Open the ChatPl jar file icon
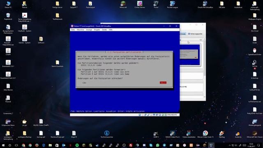Screen dimensions: 263x148 (8, 52)
